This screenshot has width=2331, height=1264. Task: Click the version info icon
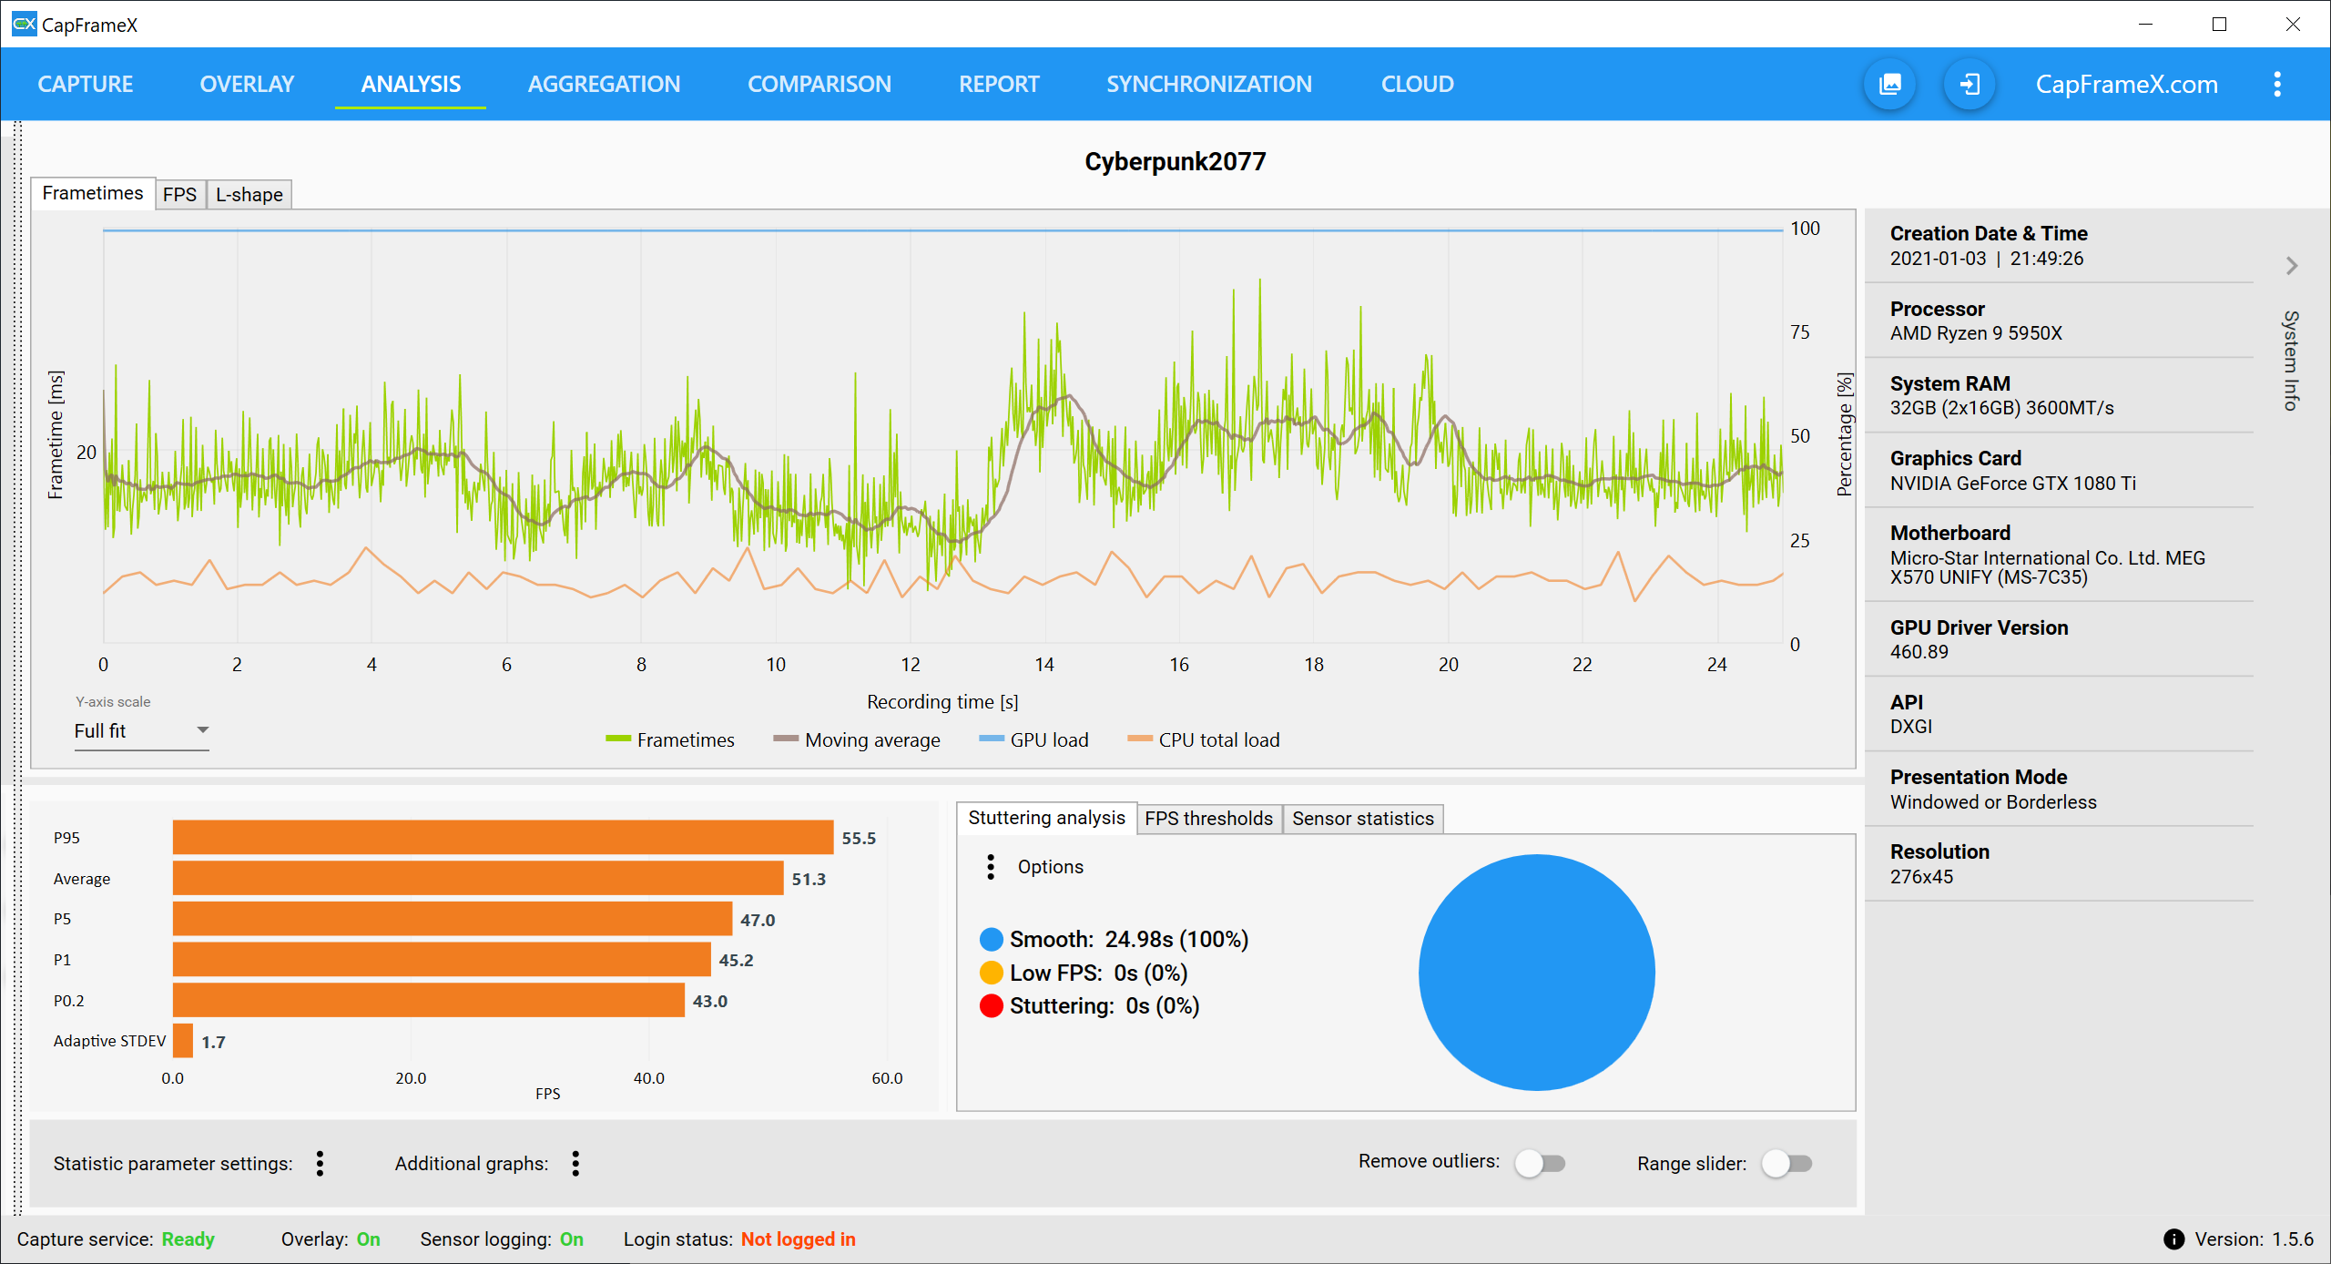(x=2173, y=1239)
